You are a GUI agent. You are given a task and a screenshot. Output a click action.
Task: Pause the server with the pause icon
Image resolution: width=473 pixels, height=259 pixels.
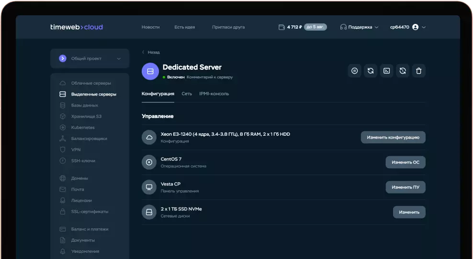pos(354,71)
